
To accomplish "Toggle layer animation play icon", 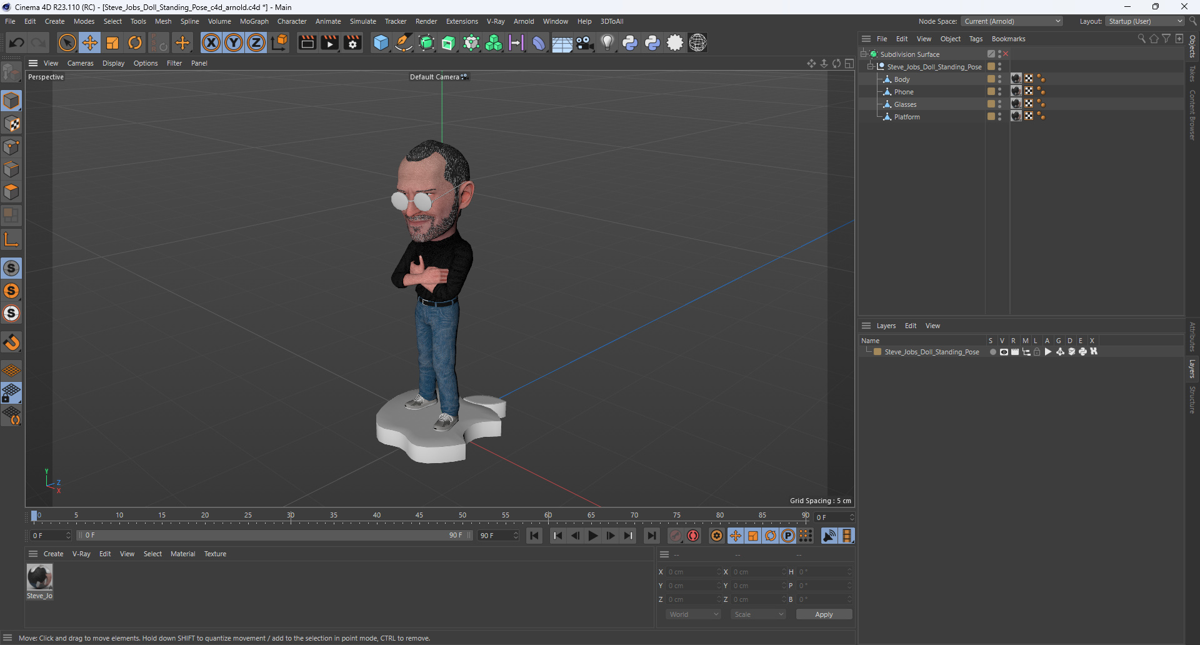I will [1048, 352].
